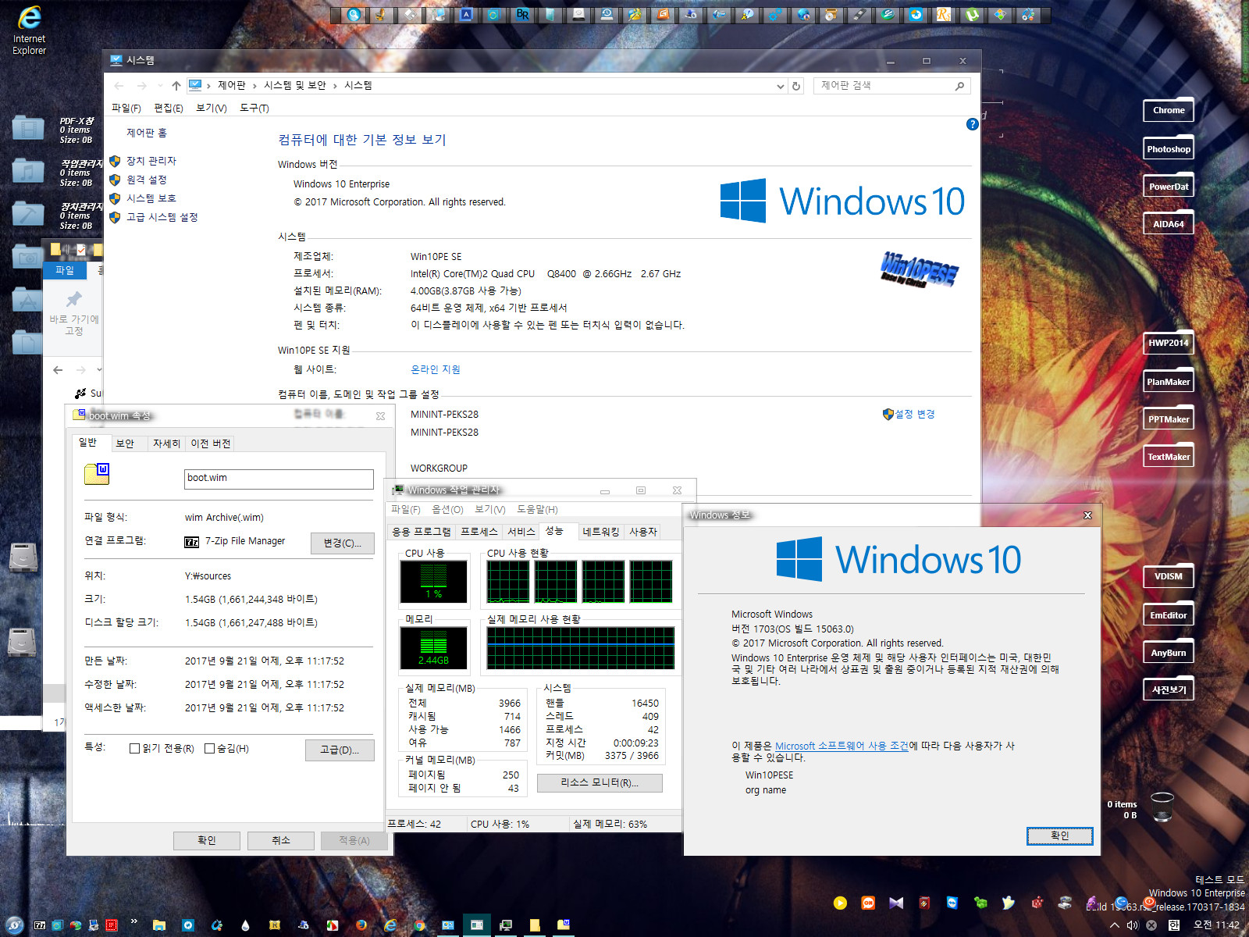Show hidden tray icons chevron
The height and width of the screenshot is (937, 1249).
tap(1114, 925)
